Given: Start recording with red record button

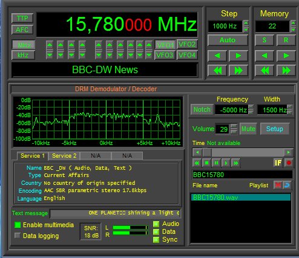Looking at the screenshot, I should click(289, 163).
